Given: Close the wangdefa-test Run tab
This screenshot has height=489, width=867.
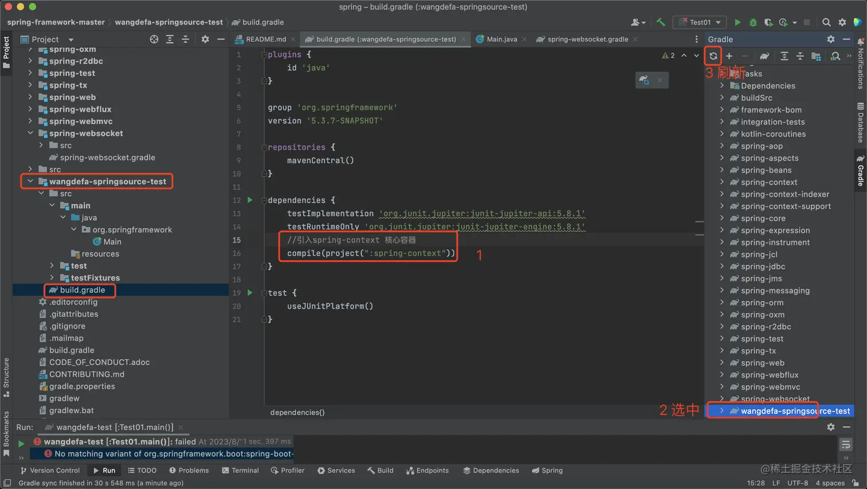Looking at the screenshot, I should point(180,427).
